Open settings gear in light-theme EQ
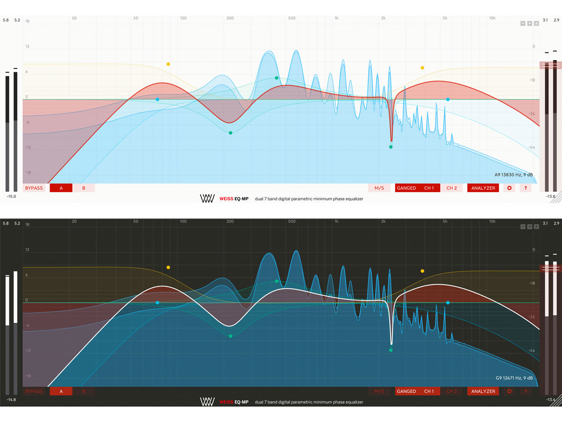 point(510,188)
